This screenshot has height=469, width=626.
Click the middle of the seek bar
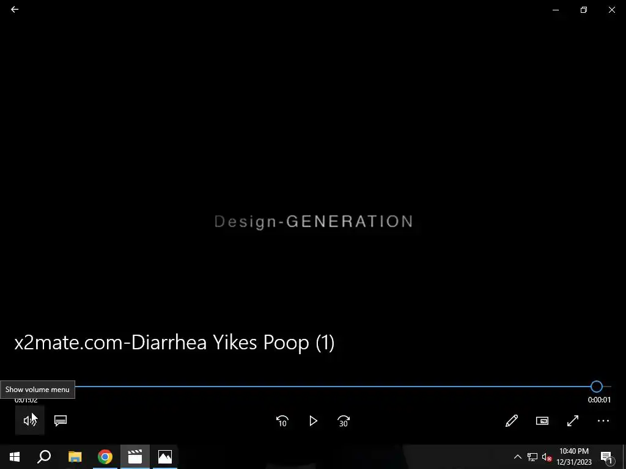[x=313, y=386]
